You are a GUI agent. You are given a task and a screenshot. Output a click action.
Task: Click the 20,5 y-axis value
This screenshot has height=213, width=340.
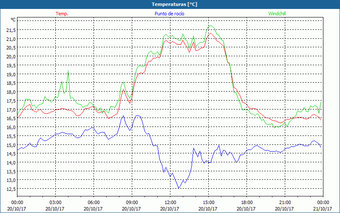point(11,48)
